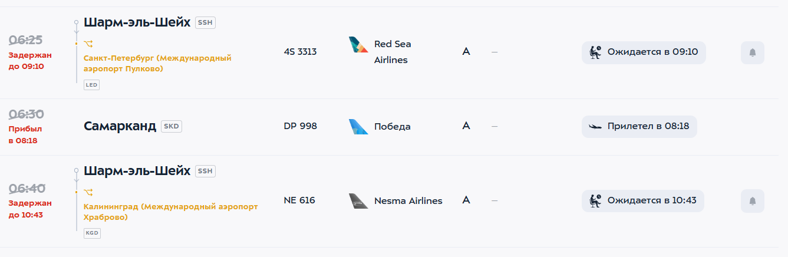Click the "Ожидается в 09:10" status badge
This screenshot has height=257, width=788.
(x=644, y=52)
